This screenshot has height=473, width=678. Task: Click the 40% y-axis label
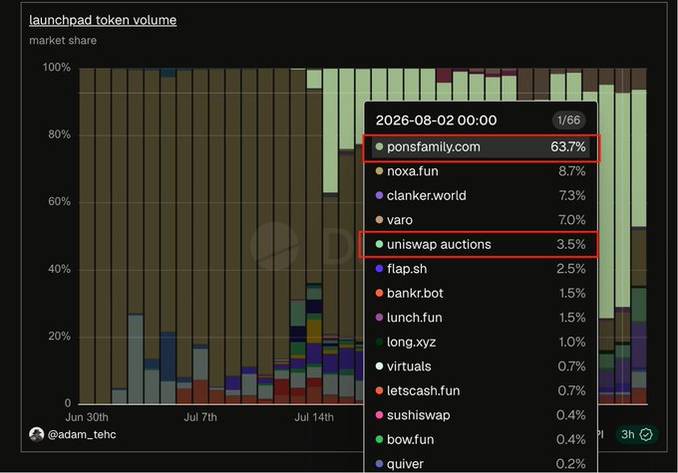[59, 269]
